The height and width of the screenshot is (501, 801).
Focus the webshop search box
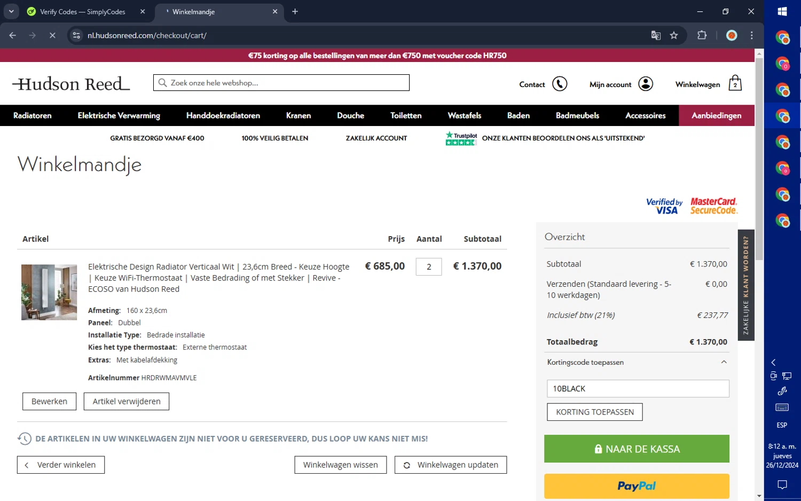tap(281, 83)
